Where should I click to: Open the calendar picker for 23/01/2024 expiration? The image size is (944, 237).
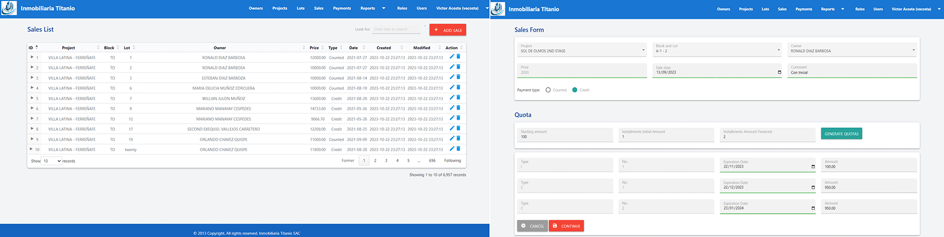tap(813, 208)
